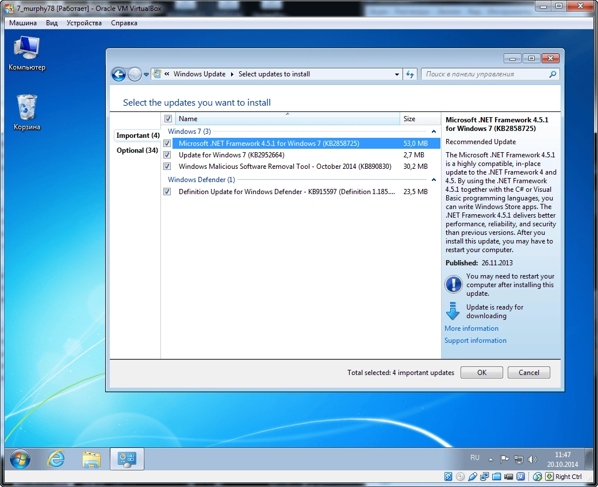Click the 23,5 MB size cell
This screenshot has width=598, height=487.
(415, 191)
